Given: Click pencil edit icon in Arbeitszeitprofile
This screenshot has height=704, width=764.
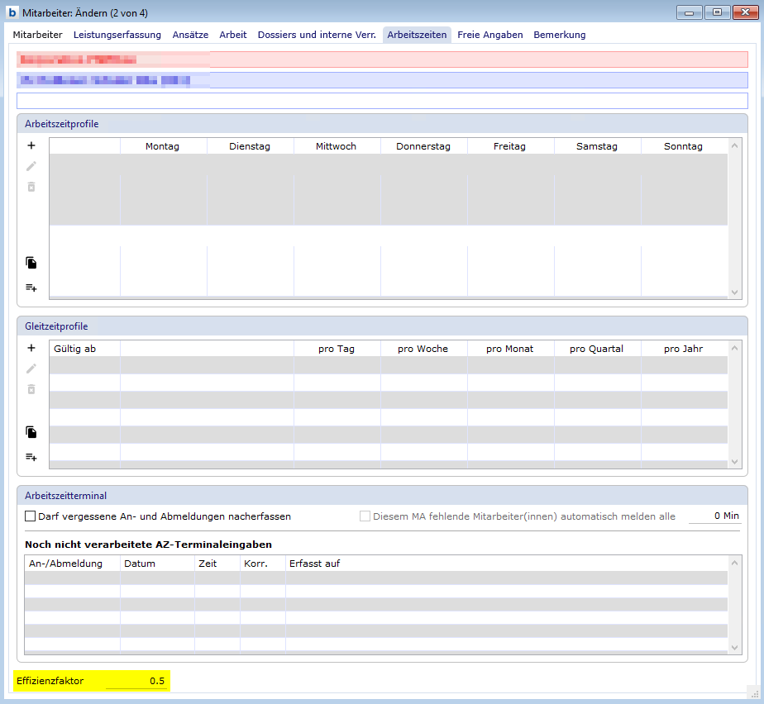Looking at the screenshot, I should coord(31,166).
